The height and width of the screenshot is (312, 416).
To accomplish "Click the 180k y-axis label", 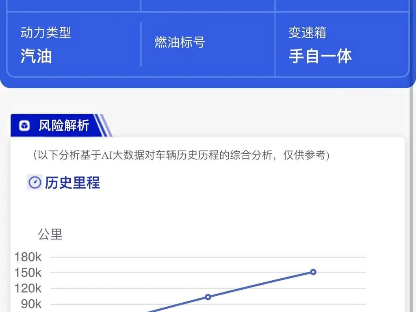I will [x=28, y=257].
